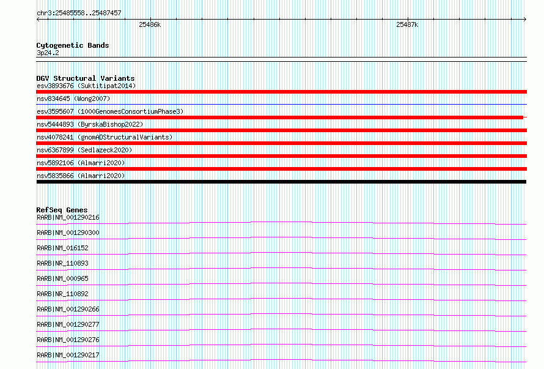Select transcript RARB|NM_001290266
The height and width of the screenshot is (369, 544).
pos(68,309)
